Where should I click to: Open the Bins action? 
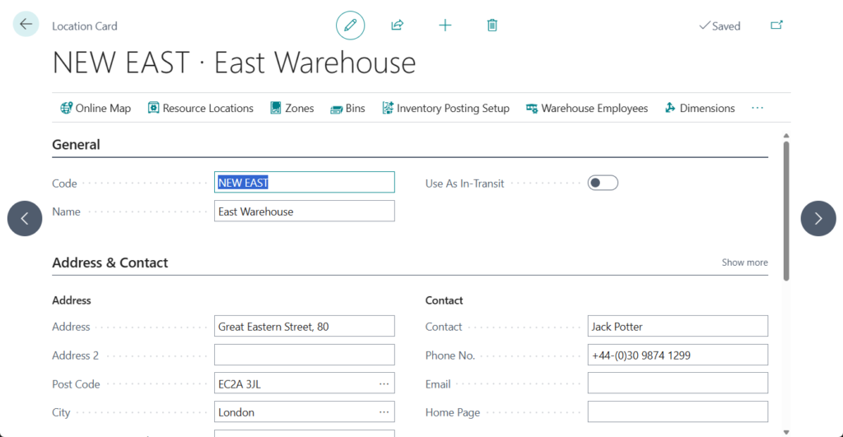(x=347, y=108)
